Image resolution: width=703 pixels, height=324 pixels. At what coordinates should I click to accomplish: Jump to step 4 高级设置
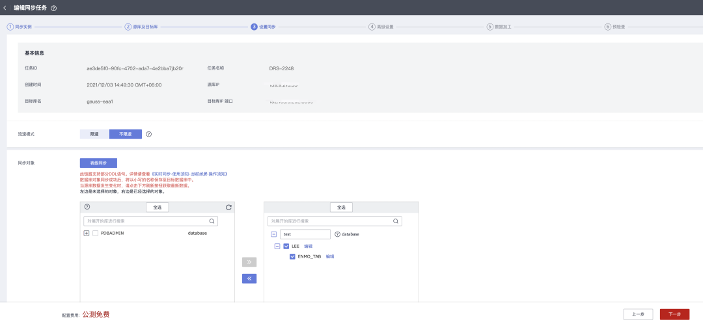pos(381,27)
